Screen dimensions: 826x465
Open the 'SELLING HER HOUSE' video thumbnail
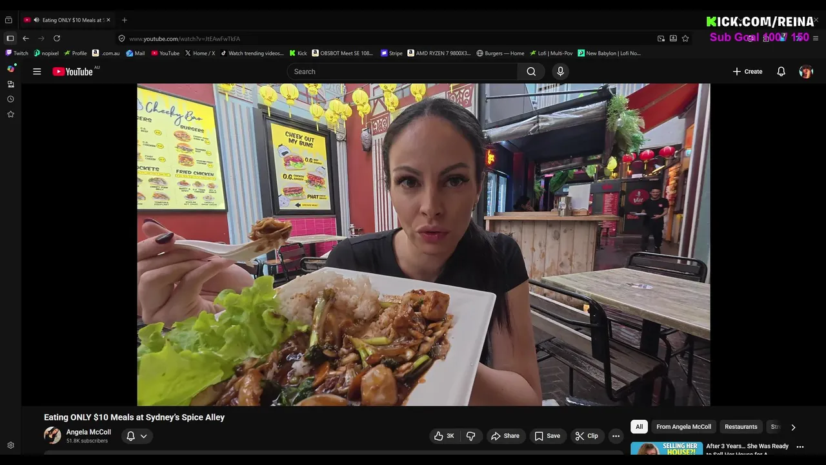666,449
